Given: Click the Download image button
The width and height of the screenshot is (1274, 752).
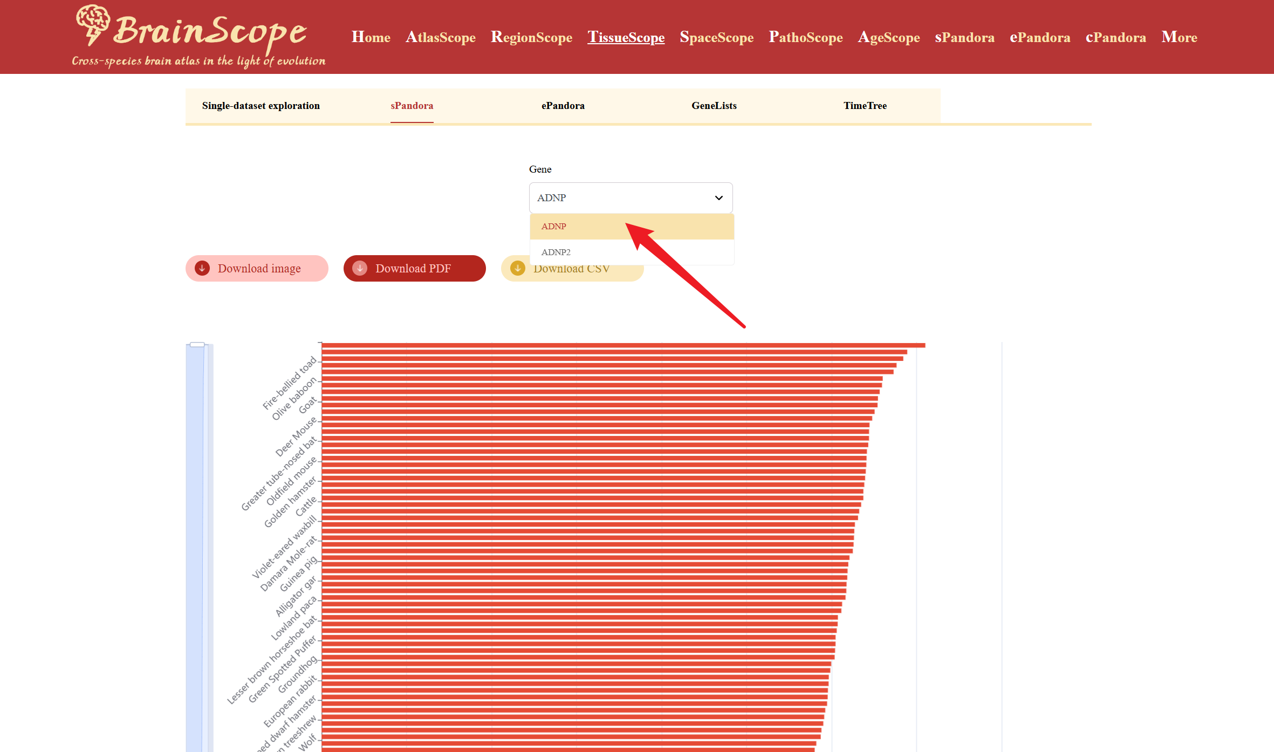Looking at the screenshot, I should [x=257, y=268].
